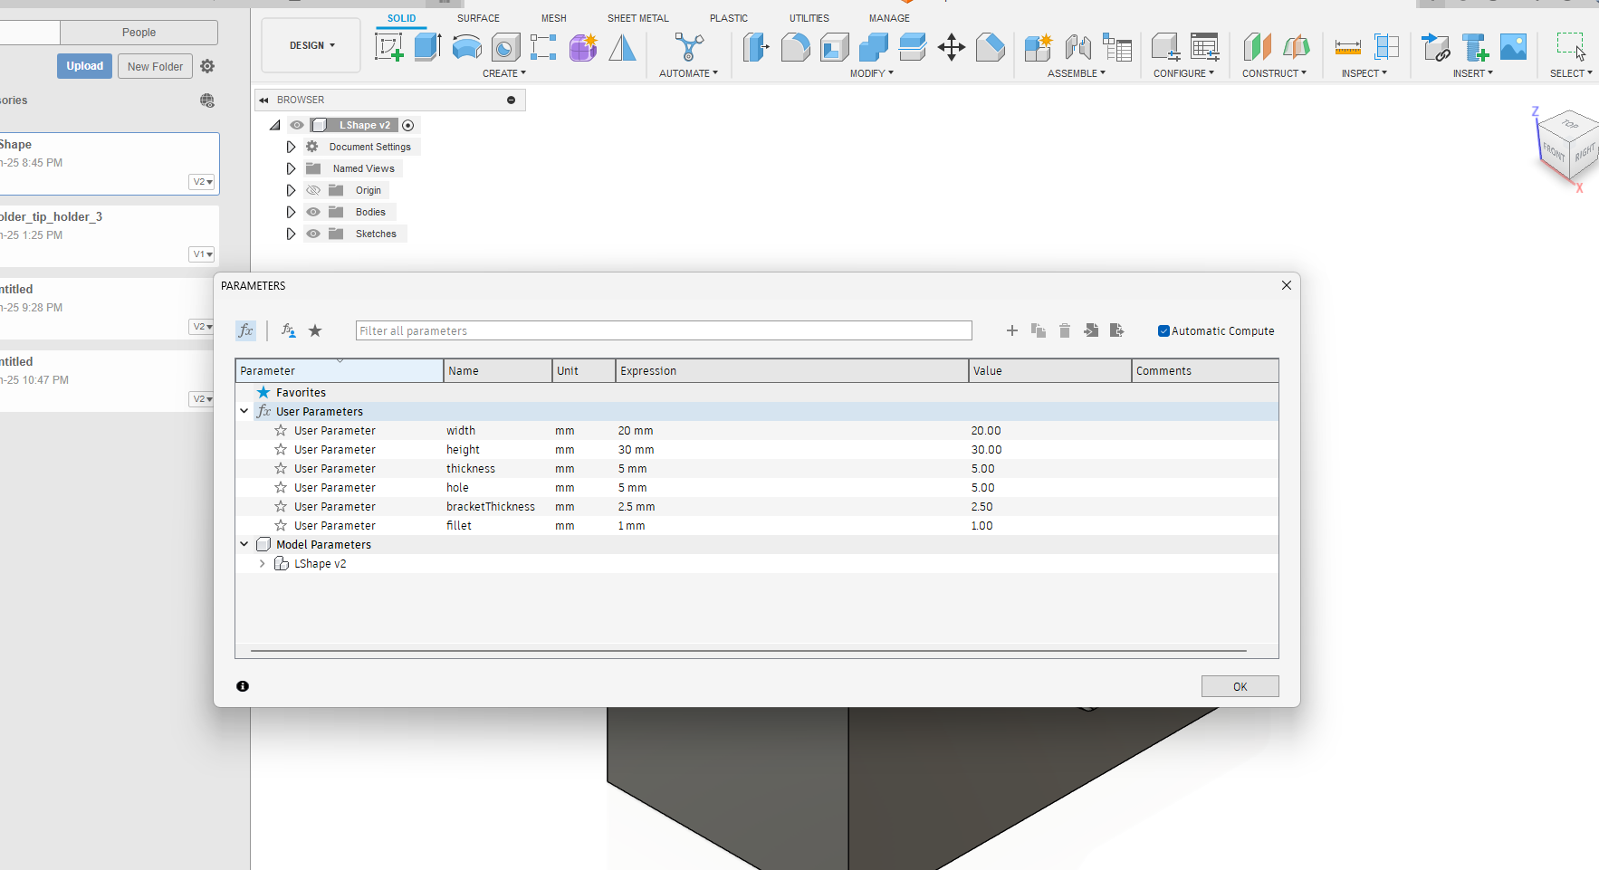Click OK in Parameters dialog
This screenshot has height=870, width=1599.
[1240, 686]
